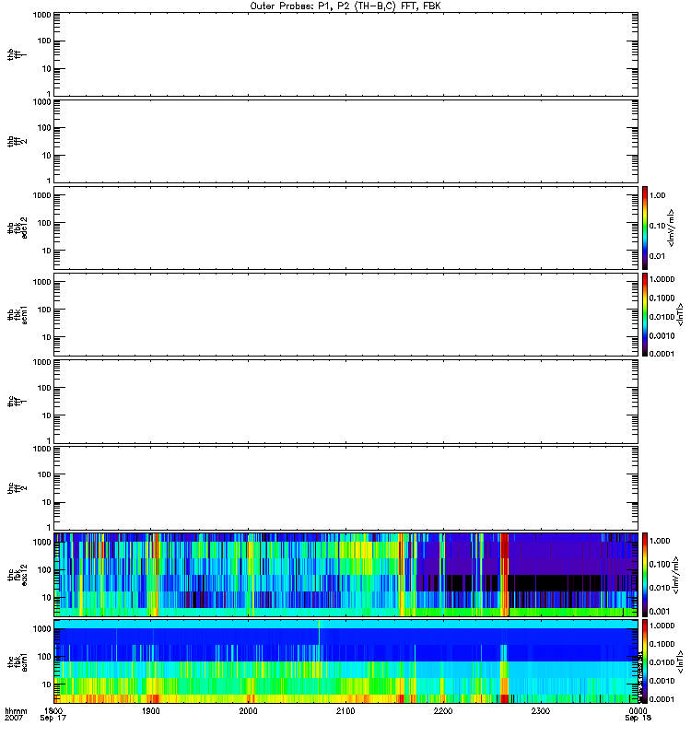This screenshot has width=691, height=737.
Task: Click '1.000' on the thc edc12 color scale
Action: (660, 541)
